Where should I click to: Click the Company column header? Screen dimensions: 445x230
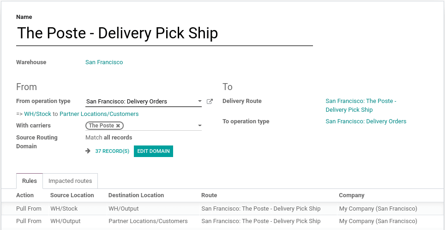tap(351, 195)
